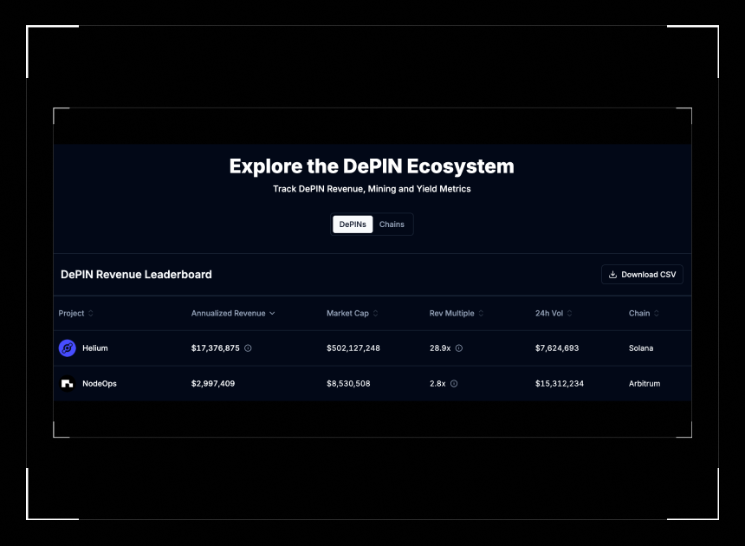The height and width of the screenshot is (546, 745).
Task: Sort by Annualized Revenue column header
Action: pyautogui.click(x=233, y=313)
